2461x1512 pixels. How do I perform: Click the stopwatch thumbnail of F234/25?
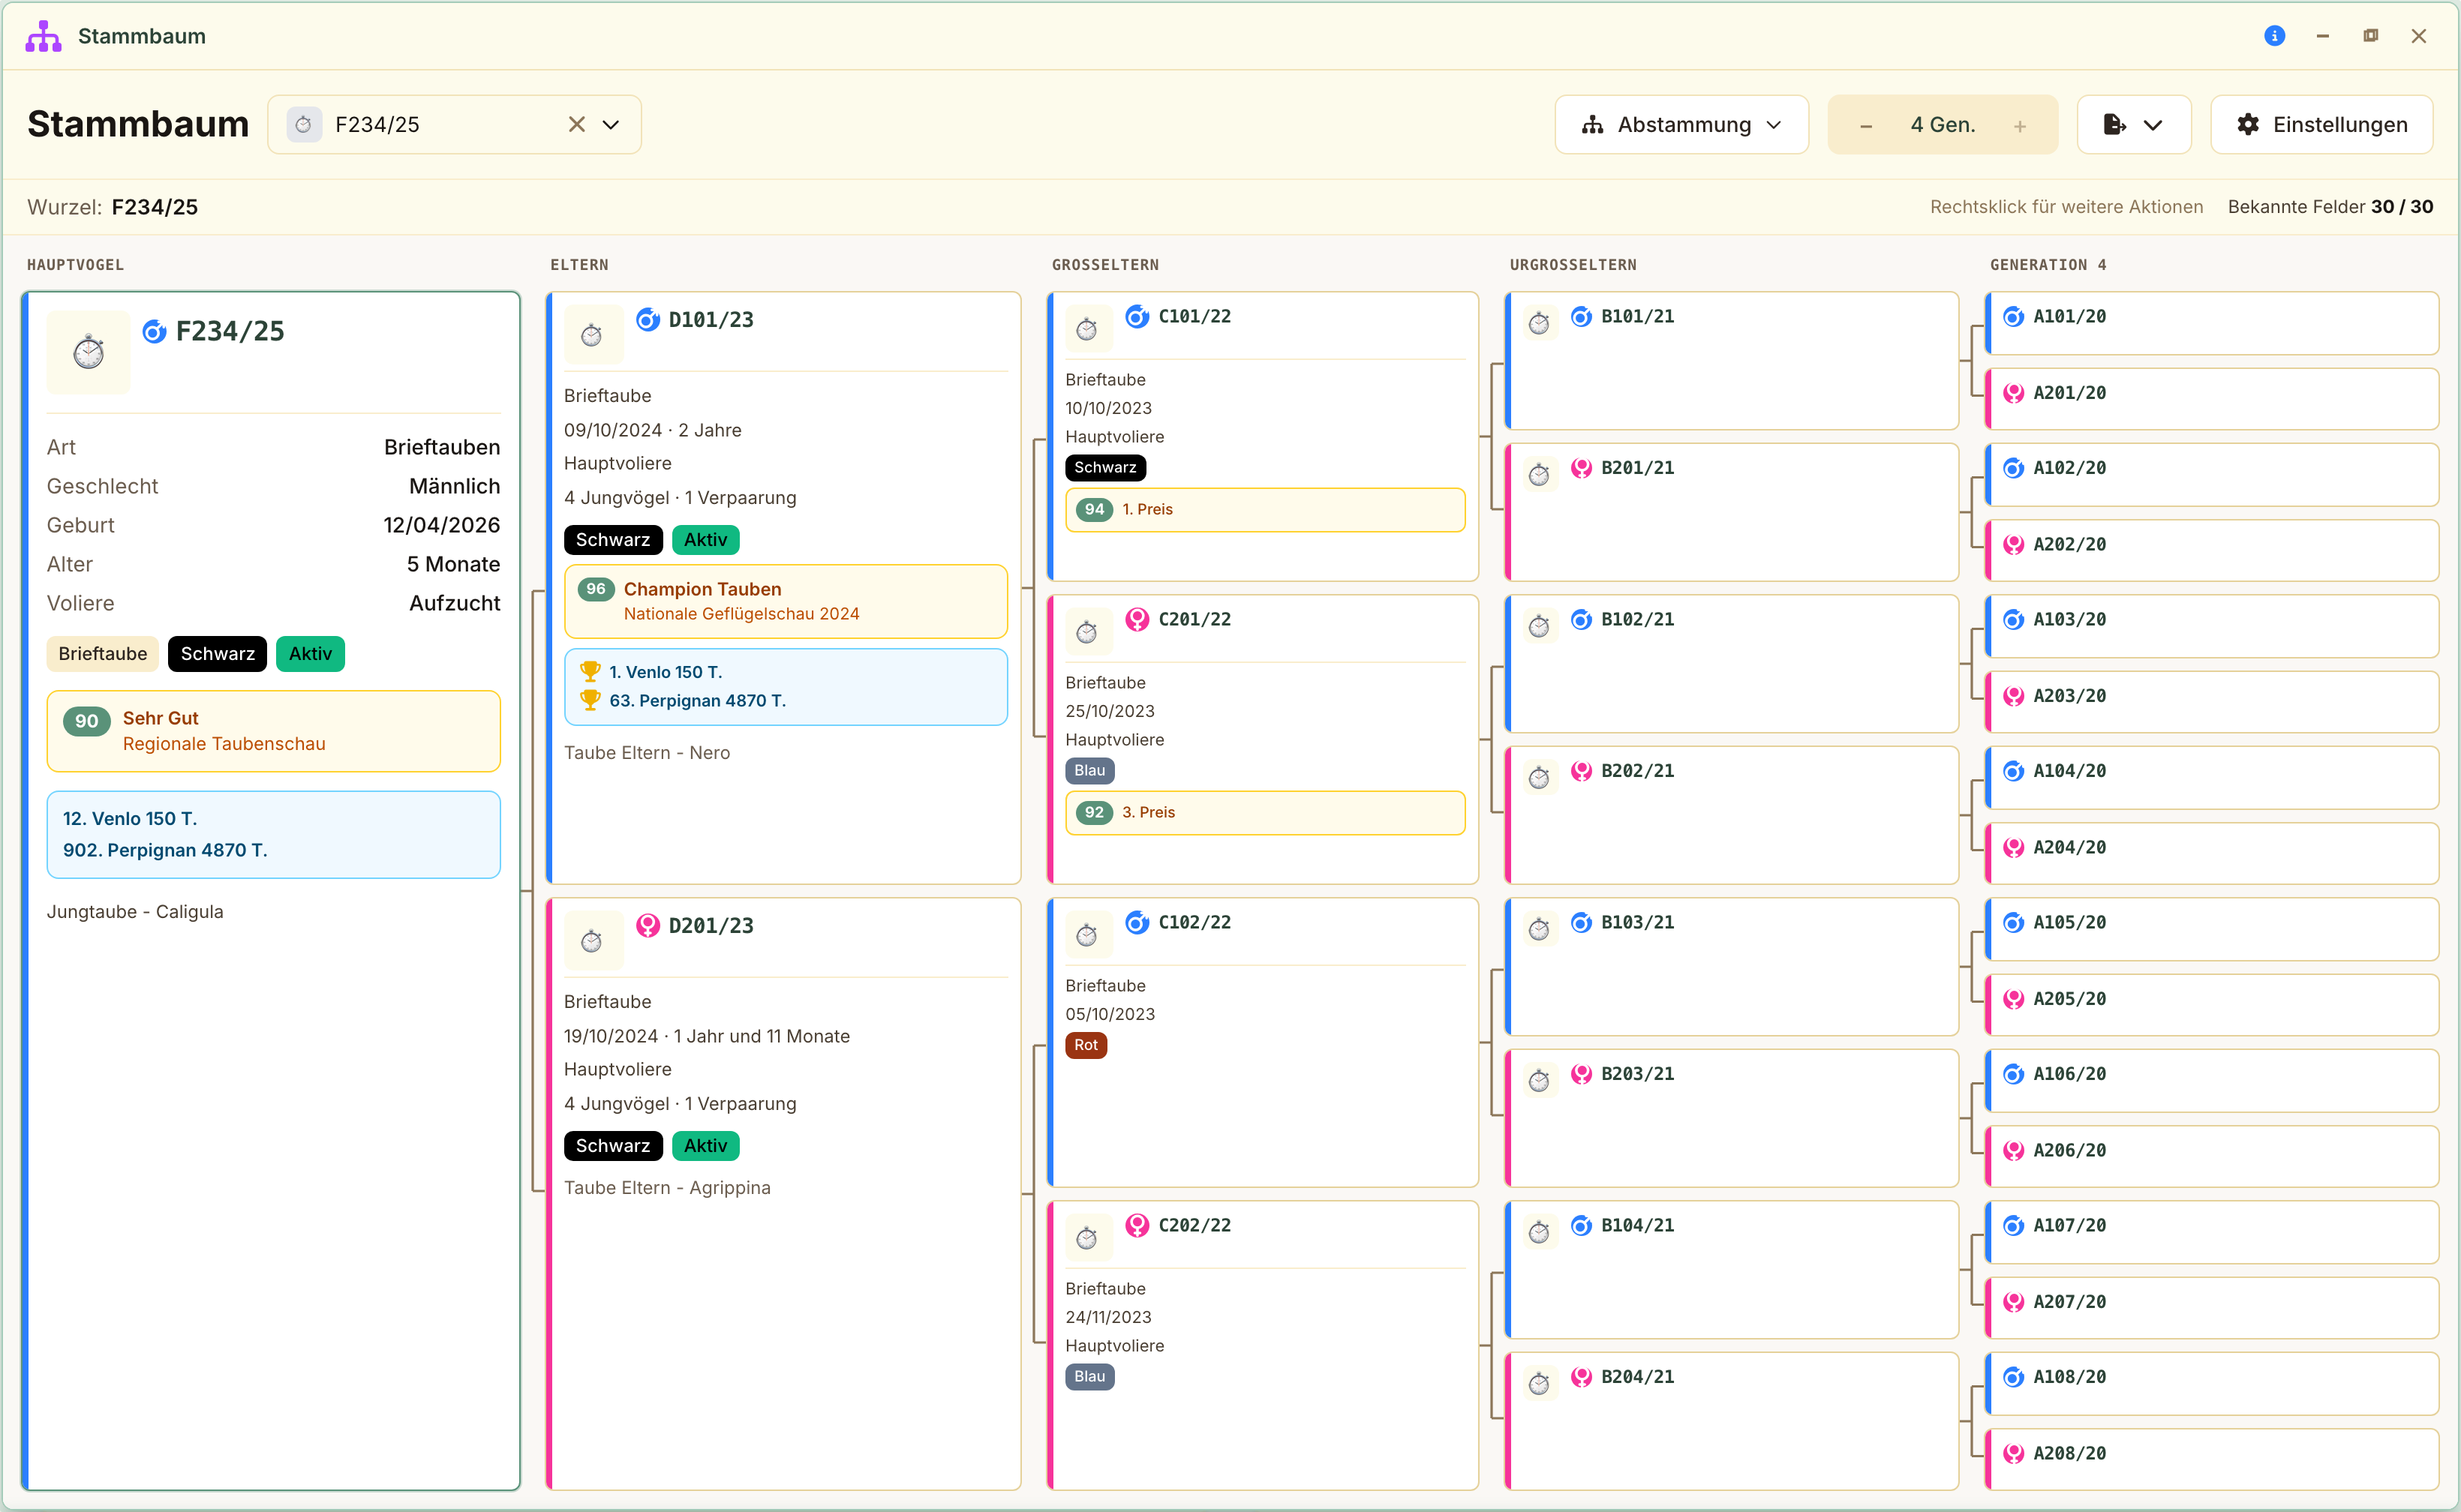coord(88,351)
